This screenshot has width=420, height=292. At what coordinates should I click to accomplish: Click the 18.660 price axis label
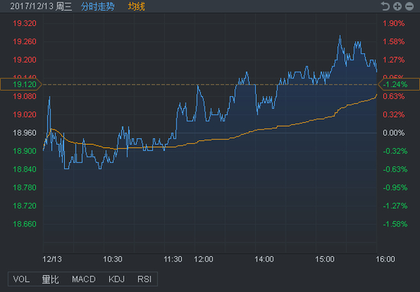point(24,224)
